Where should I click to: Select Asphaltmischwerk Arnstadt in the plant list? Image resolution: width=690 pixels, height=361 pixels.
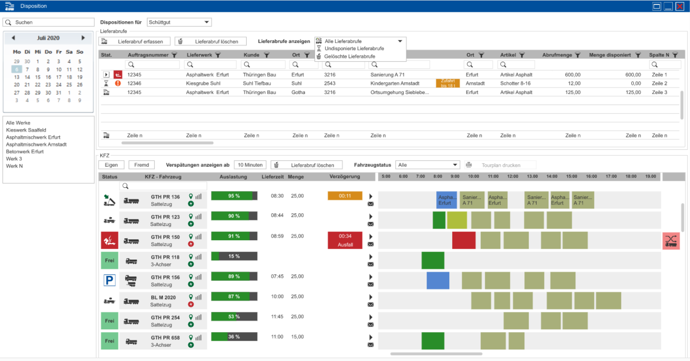(37, 144)
